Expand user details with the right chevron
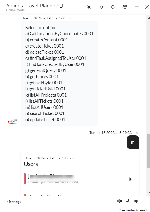The image size is (150, 212). 130,179
